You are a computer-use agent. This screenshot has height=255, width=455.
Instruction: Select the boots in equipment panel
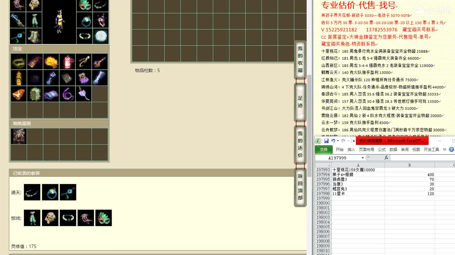click(x=34, y=36)
